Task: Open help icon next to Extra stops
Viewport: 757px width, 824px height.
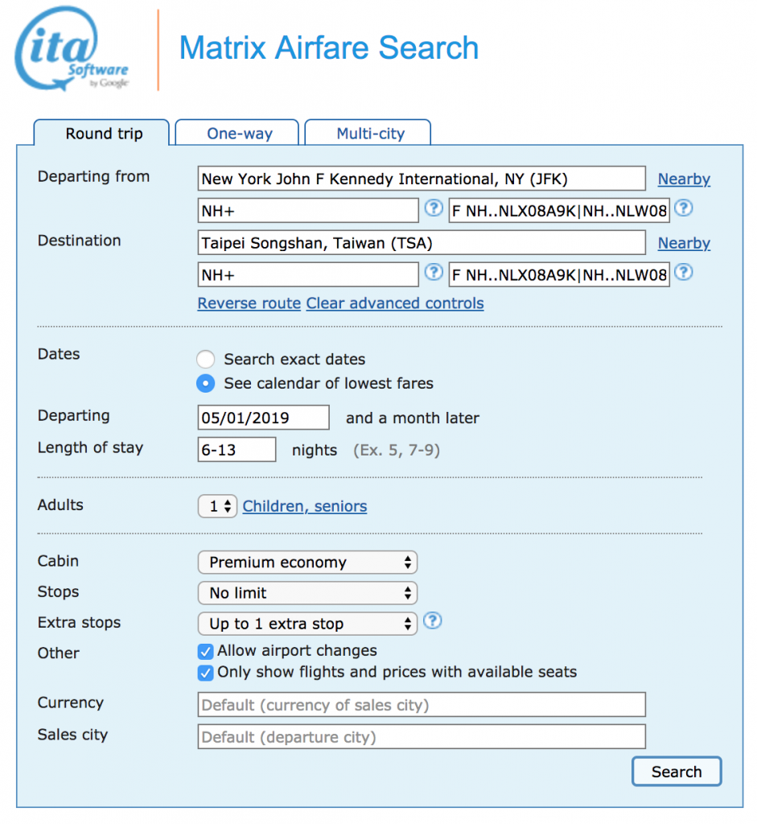Action: [432, 620]
